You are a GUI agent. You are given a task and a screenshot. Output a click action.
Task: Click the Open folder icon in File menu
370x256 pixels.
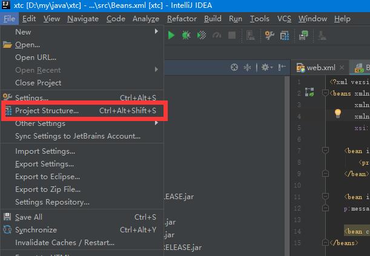tap(7, 45)
